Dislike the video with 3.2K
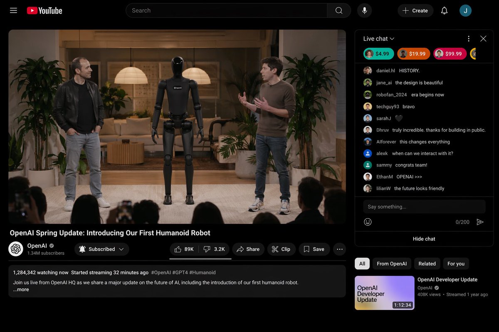Image resolution: width=499 pixels, height=332 pixels. [x=214, y=249]
